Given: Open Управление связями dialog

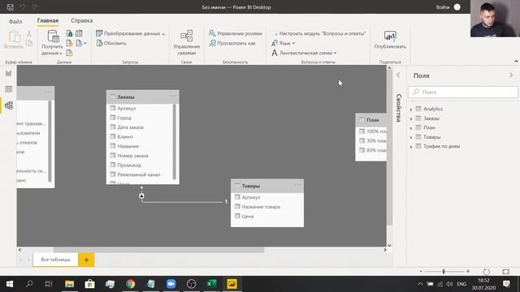Looking at the screenshot, I should tap(186, 43).
